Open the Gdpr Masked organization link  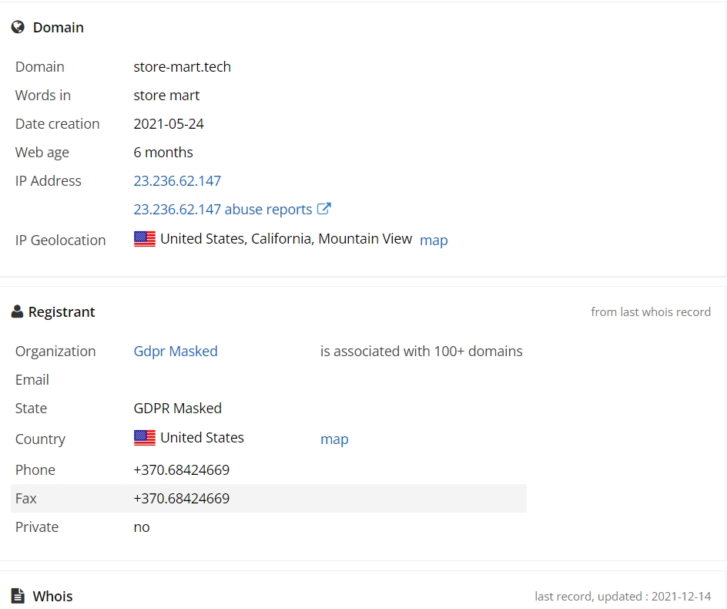click(176, 352)
